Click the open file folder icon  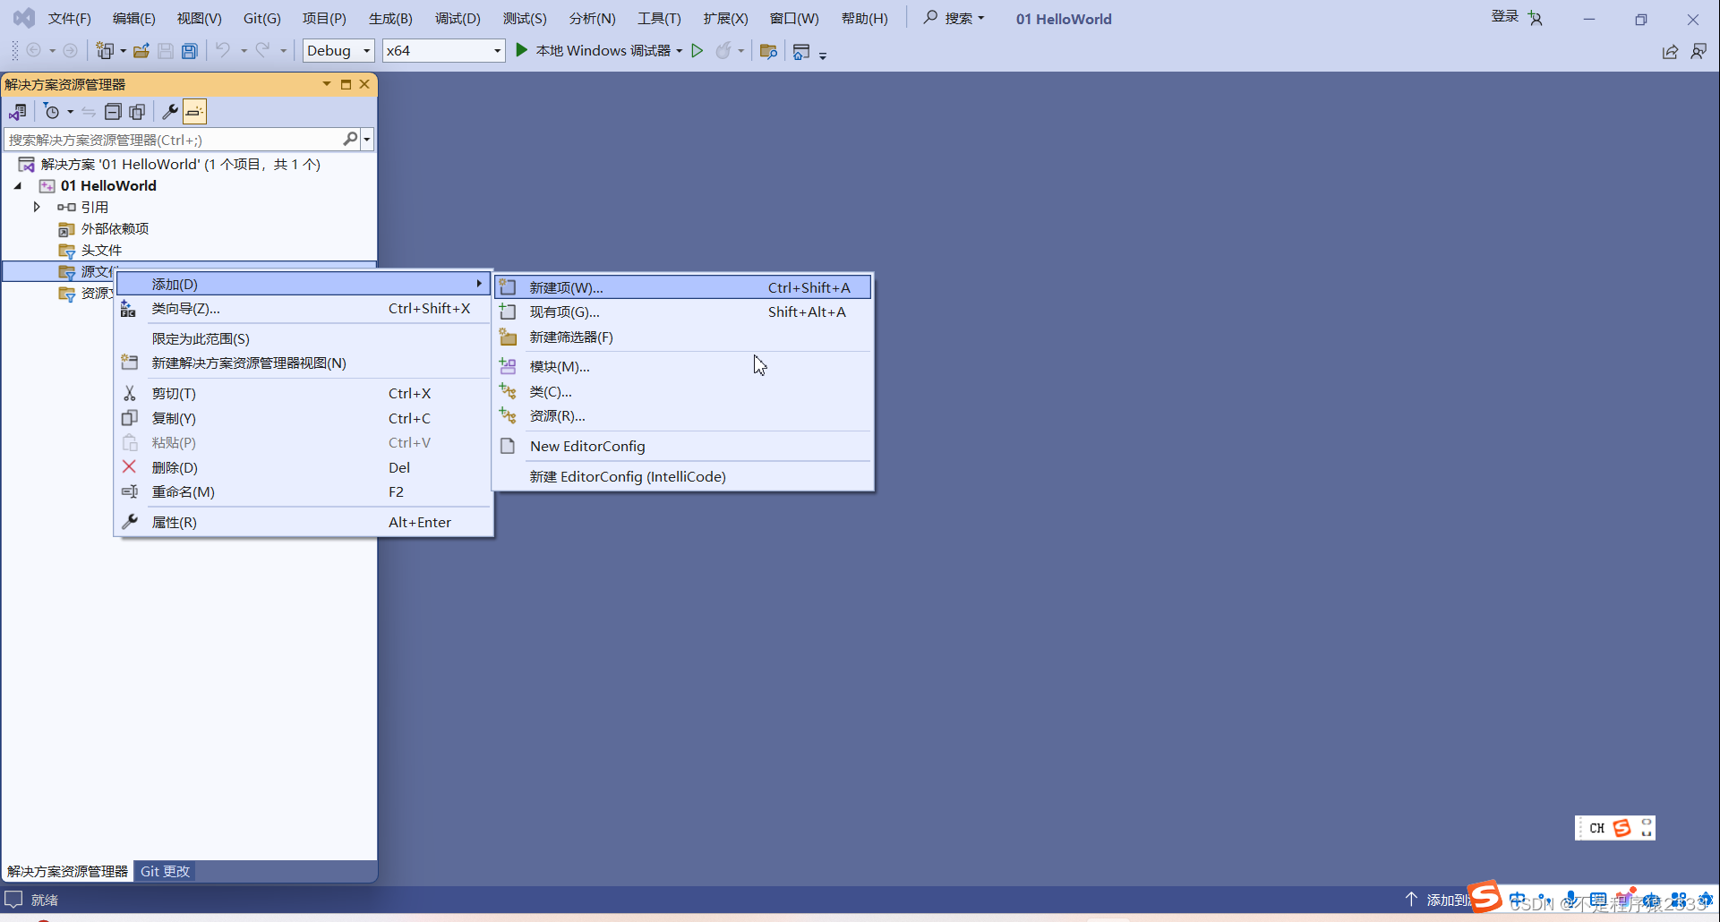tap(141, 51)
